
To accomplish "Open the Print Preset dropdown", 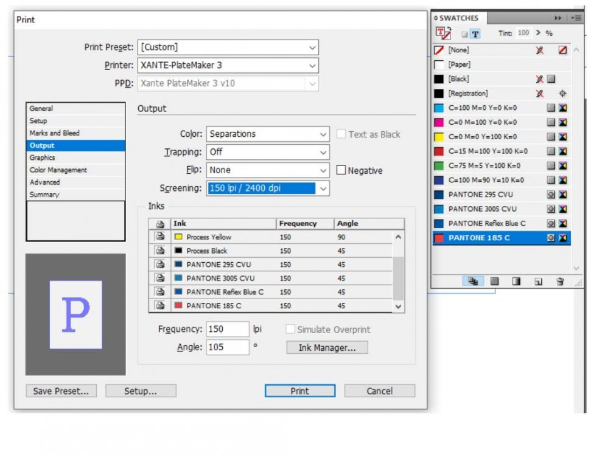I will coord(228,47).
